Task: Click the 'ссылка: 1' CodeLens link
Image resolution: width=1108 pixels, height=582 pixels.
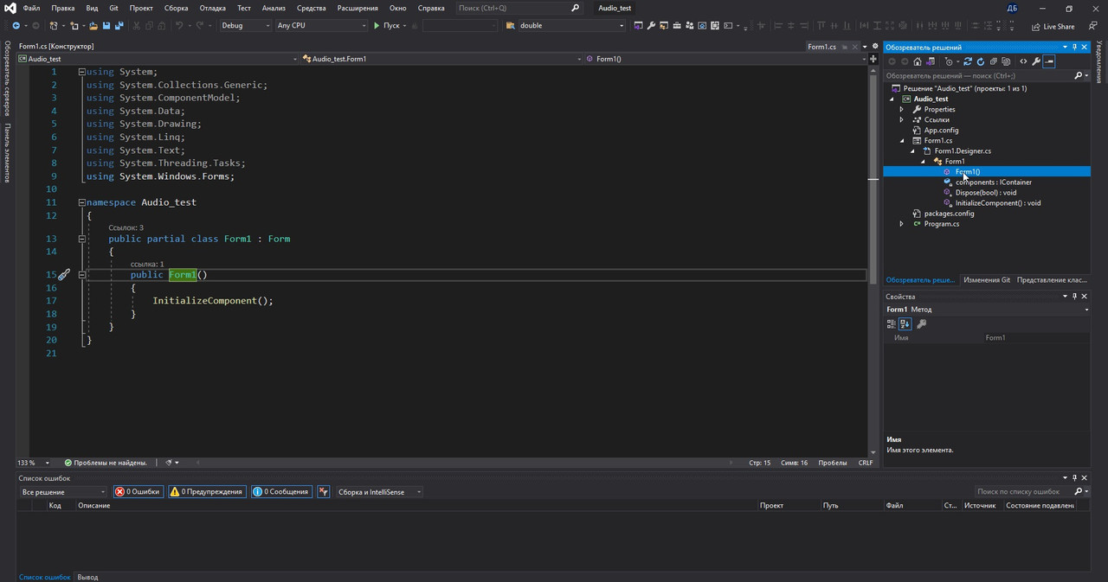Action: [147, 264]
